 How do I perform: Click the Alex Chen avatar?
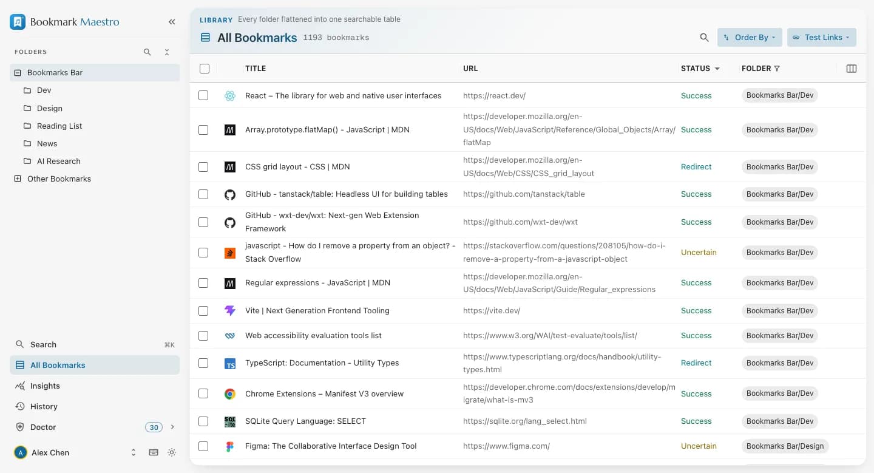pos(21,452)
